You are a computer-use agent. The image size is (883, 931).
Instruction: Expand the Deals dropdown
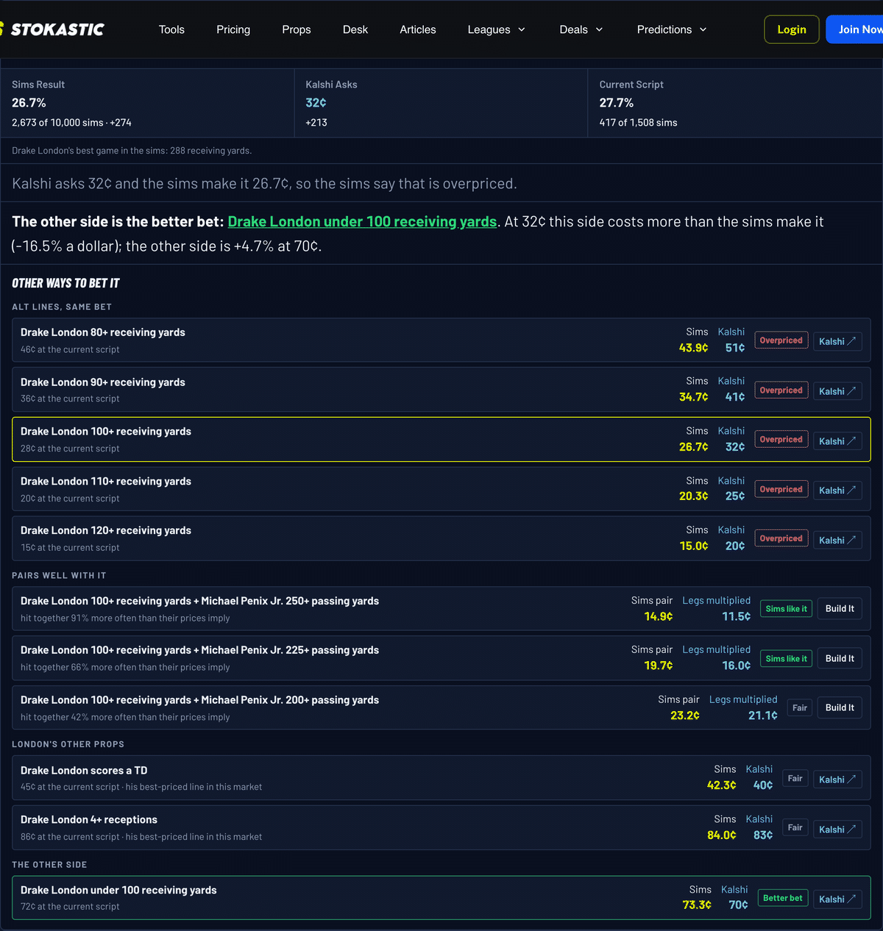[581, 29]
